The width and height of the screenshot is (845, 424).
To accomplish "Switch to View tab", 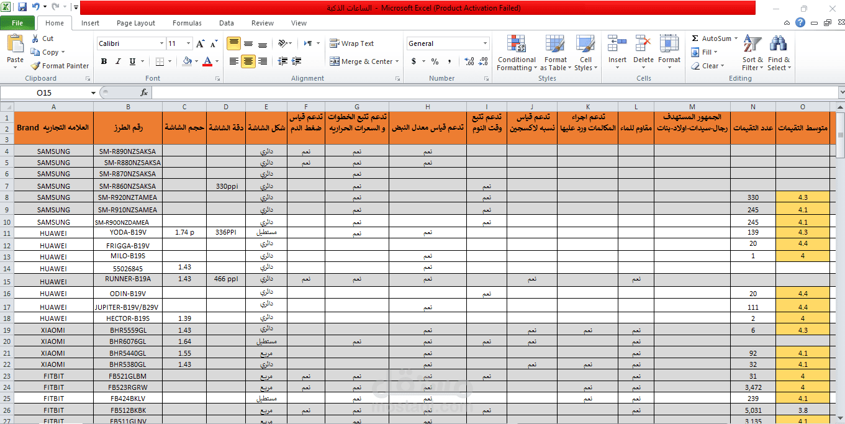I will pyautogui.click(x=299, y=23).
